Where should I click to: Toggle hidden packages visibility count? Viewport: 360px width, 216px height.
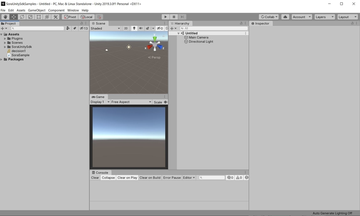pos(83,28)
